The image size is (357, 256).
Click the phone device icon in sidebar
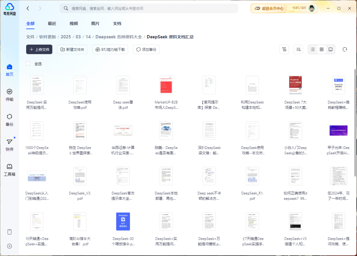pos(9,232)
